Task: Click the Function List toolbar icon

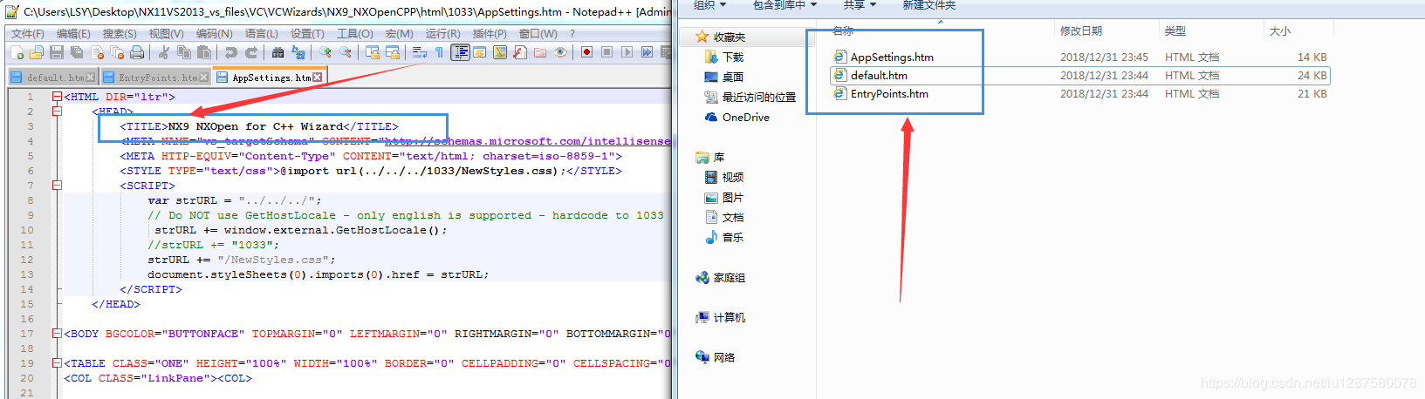Action: 519,52
